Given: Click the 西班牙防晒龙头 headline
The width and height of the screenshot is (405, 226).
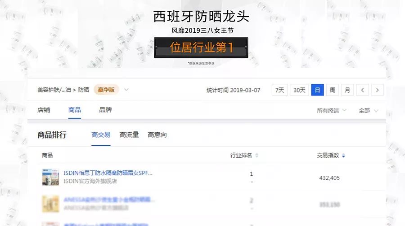Looking at the screenshot, I should coord(201,17).
